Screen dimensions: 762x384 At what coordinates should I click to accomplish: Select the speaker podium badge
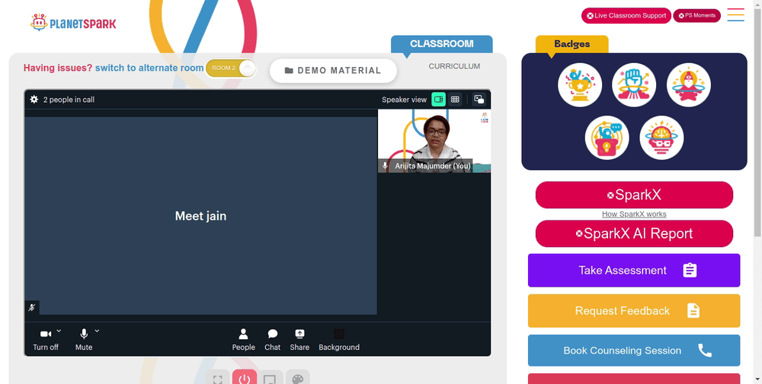607,138
